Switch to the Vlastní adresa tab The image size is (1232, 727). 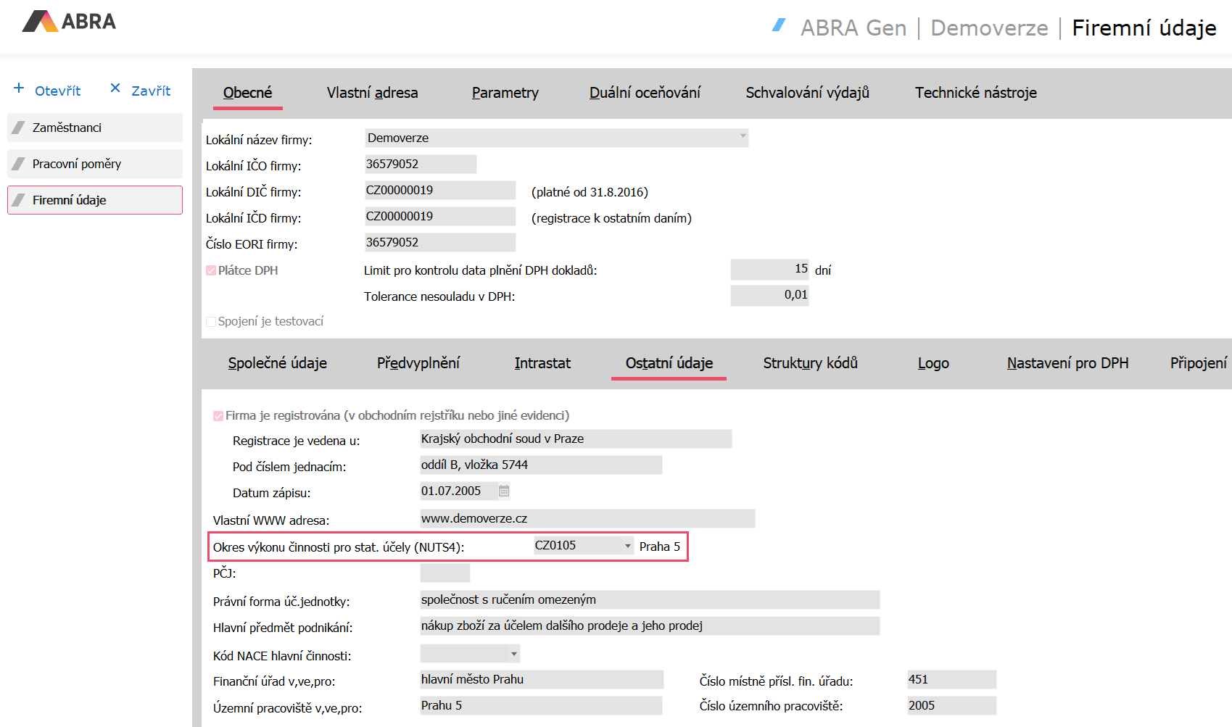[372, 93]
